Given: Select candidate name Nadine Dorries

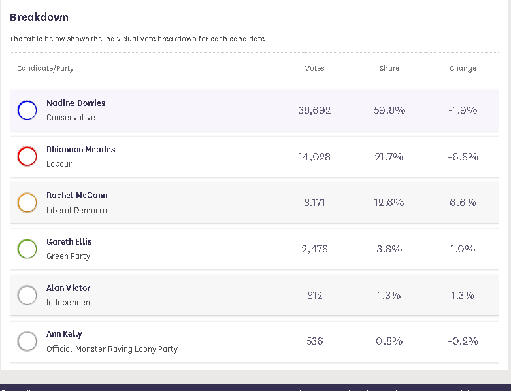Looking at the screenshot, I should (76, 103).
